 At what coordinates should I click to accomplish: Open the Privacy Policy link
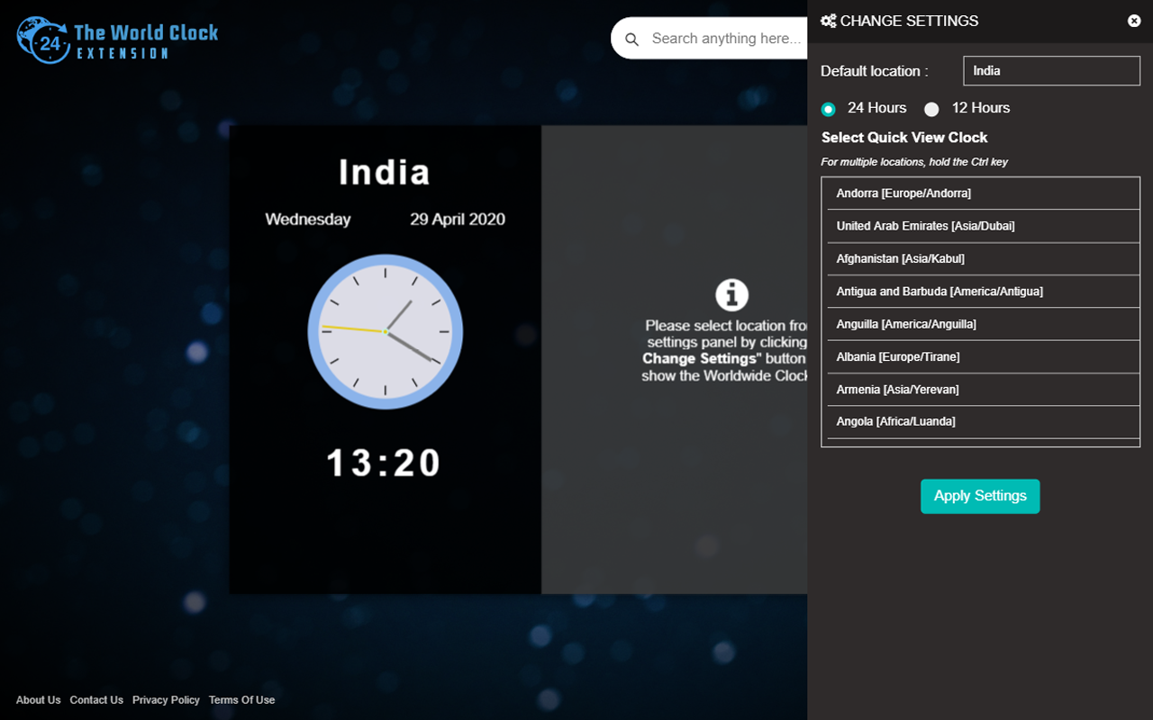pos(166,700)
